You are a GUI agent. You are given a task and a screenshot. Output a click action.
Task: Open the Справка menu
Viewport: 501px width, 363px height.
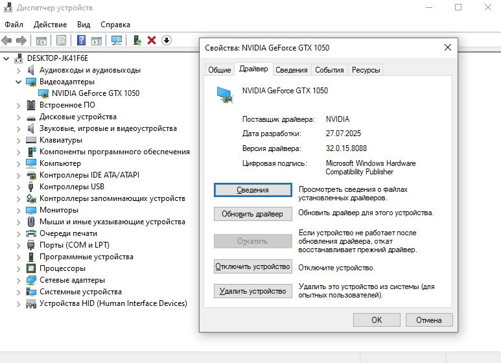pos(115,25)
